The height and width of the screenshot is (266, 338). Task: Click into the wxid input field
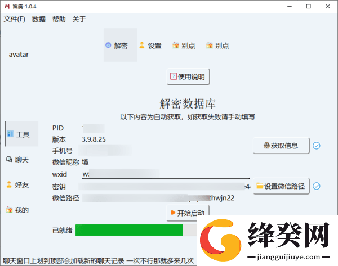pyautogui.click(x=166, y=174)
